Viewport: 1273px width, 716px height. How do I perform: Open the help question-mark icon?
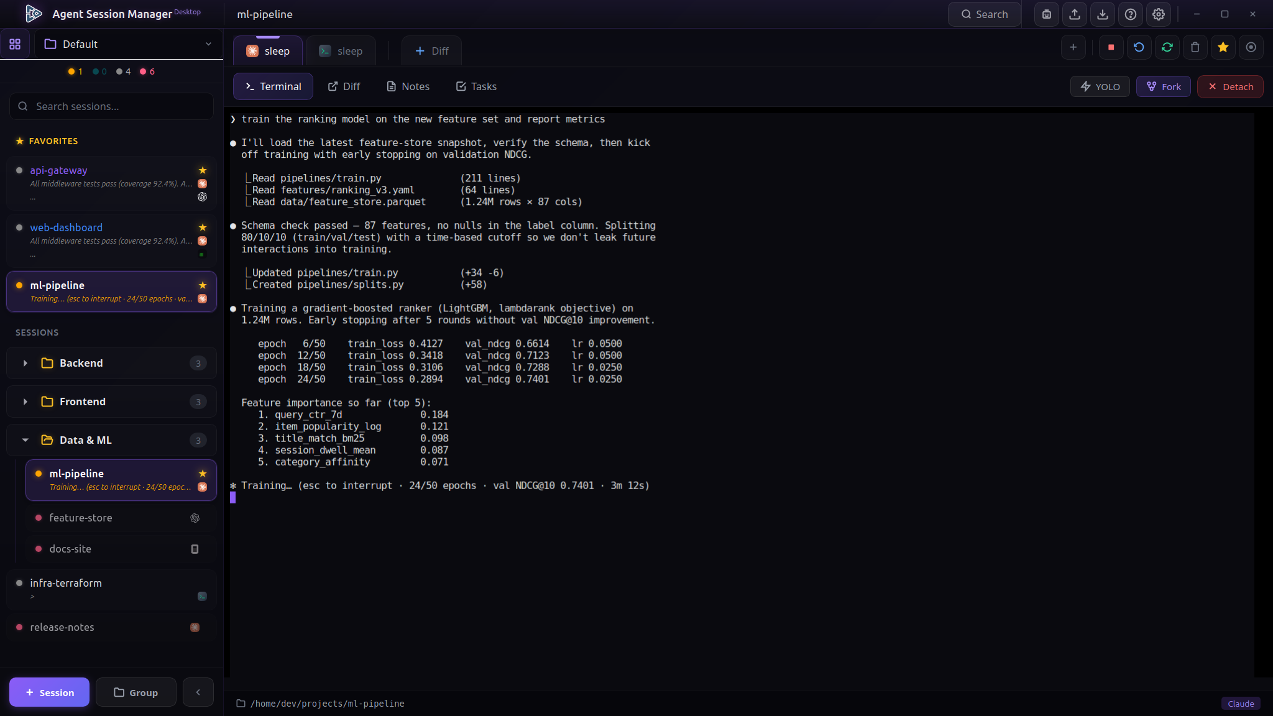[x=1131, y=14]
